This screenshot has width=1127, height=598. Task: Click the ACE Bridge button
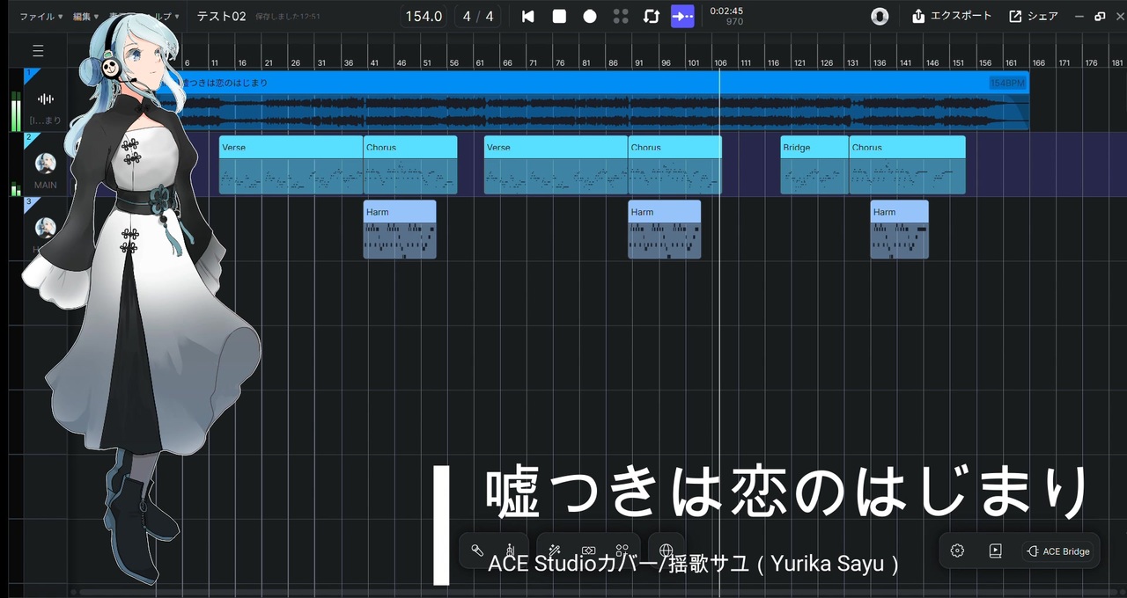(x=1057, y=551)
